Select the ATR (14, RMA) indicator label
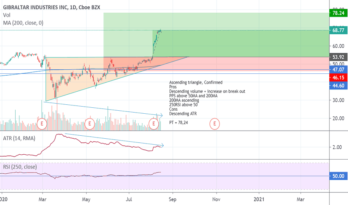Image resolution: width=348 pixels, height=205 pixels. point(19,139)
